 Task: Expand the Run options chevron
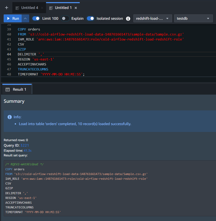click(25, 18)
